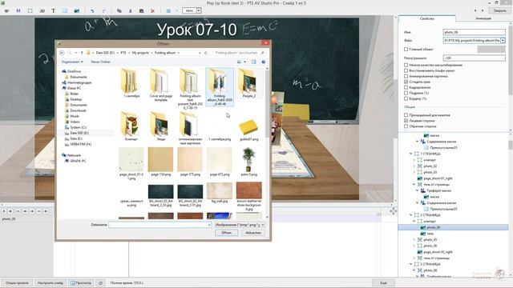Image resolution: width=513 pixels, height=288 pixels.
Task: Select the Text (T) tool in toolbar
Action: click(53, 10)
